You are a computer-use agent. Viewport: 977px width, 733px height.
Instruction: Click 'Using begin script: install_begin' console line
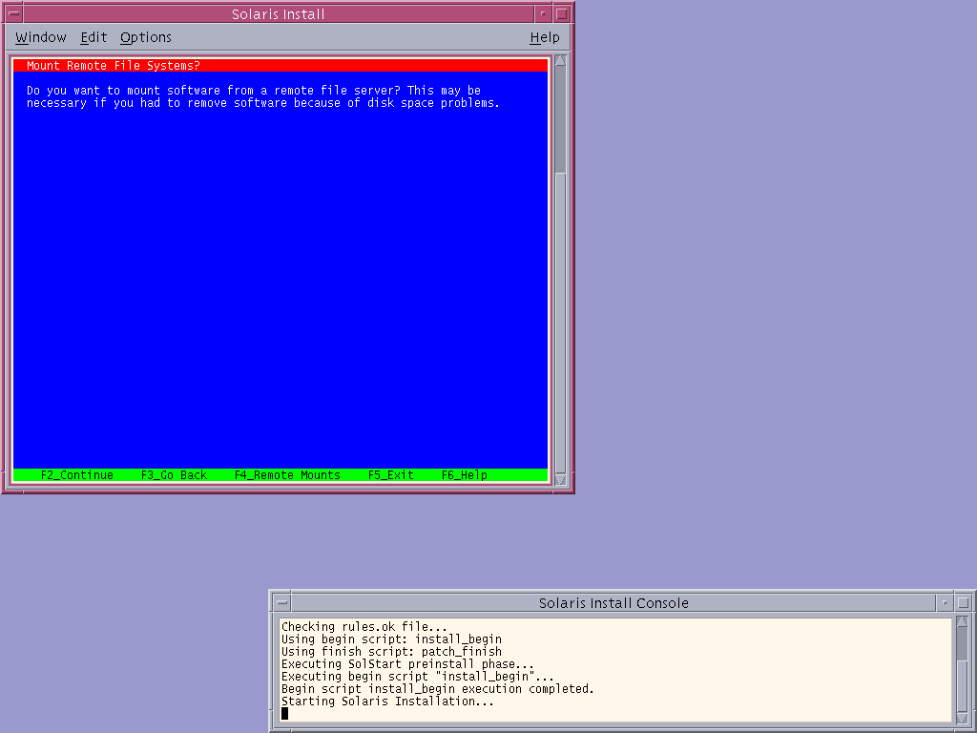pos(391,639)
